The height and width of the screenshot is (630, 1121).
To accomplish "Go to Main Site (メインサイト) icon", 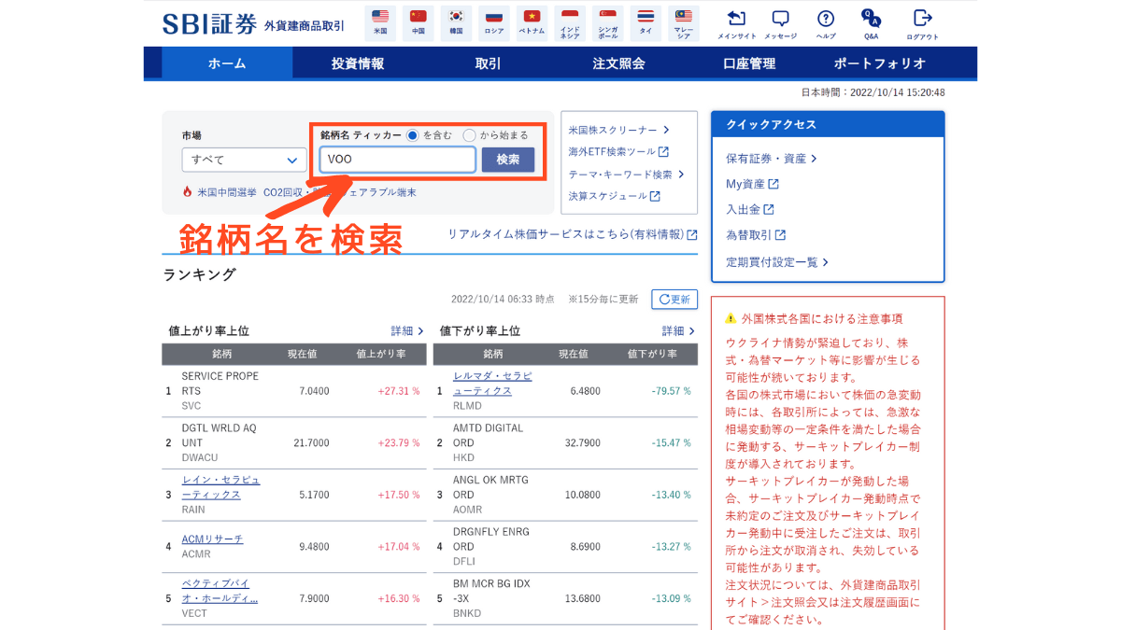I will pos(736,22).
